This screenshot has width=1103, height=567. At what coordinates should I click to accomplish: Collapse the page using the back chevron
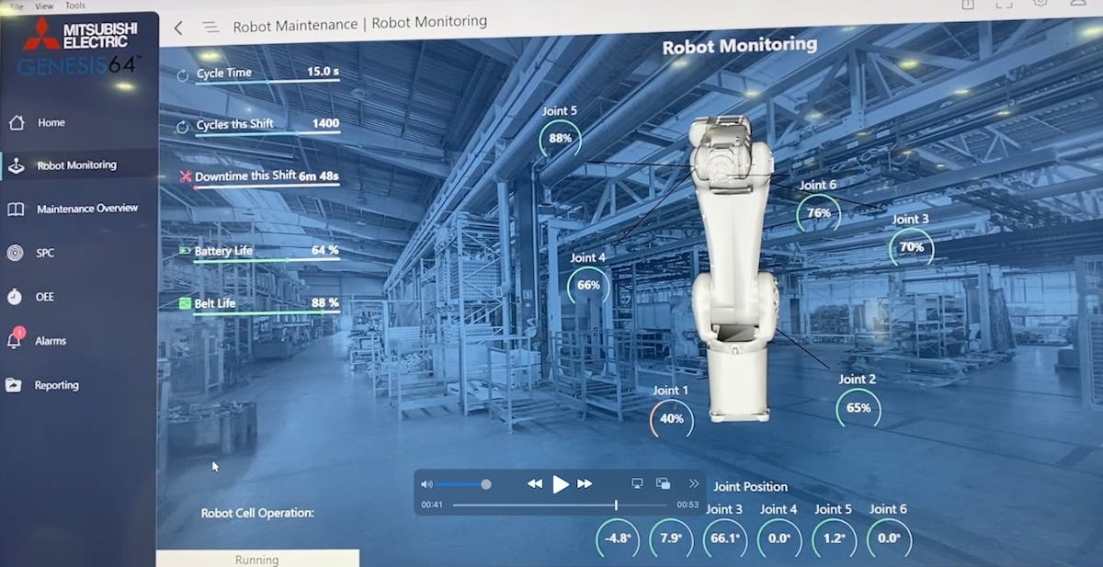[x=177, y=28]
